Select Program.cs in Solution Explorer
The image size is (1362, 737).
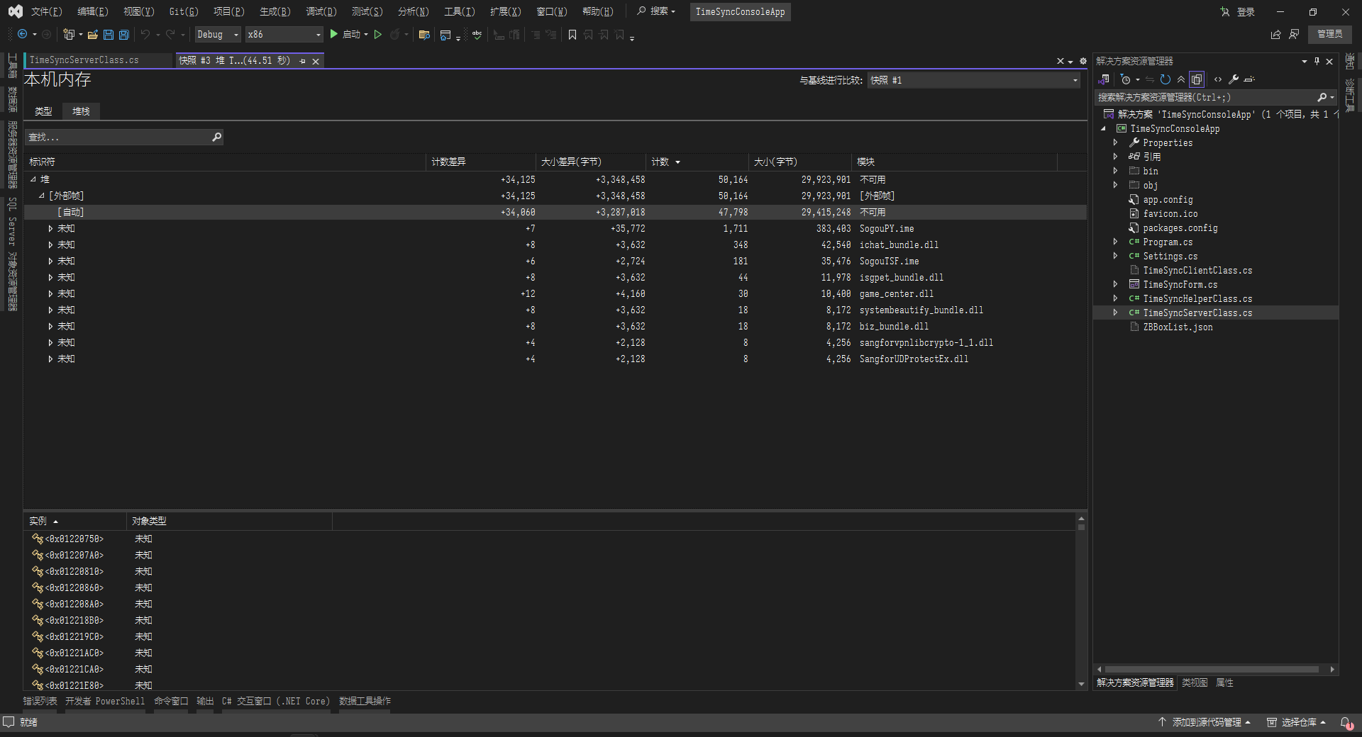coord(1168,242)
